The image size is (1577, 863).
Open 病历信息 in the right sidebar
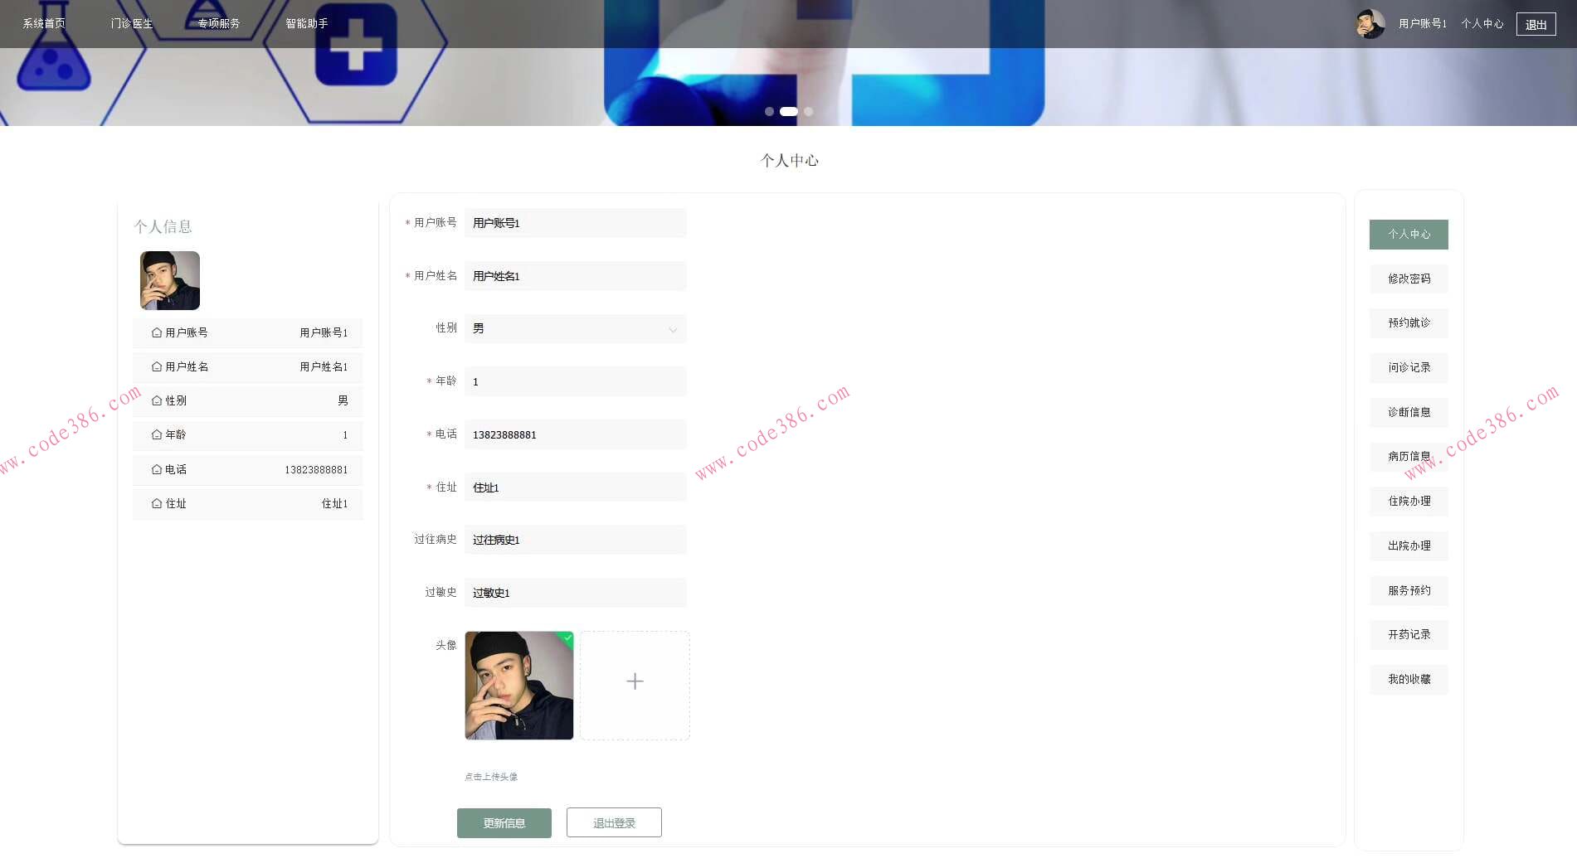[x=1408, y=457]
